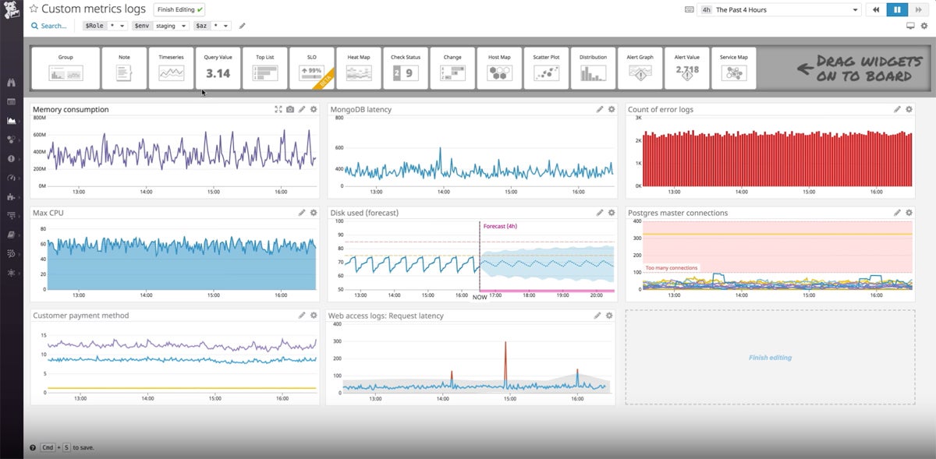Pause the dashboard live updates

coord(895,9)
